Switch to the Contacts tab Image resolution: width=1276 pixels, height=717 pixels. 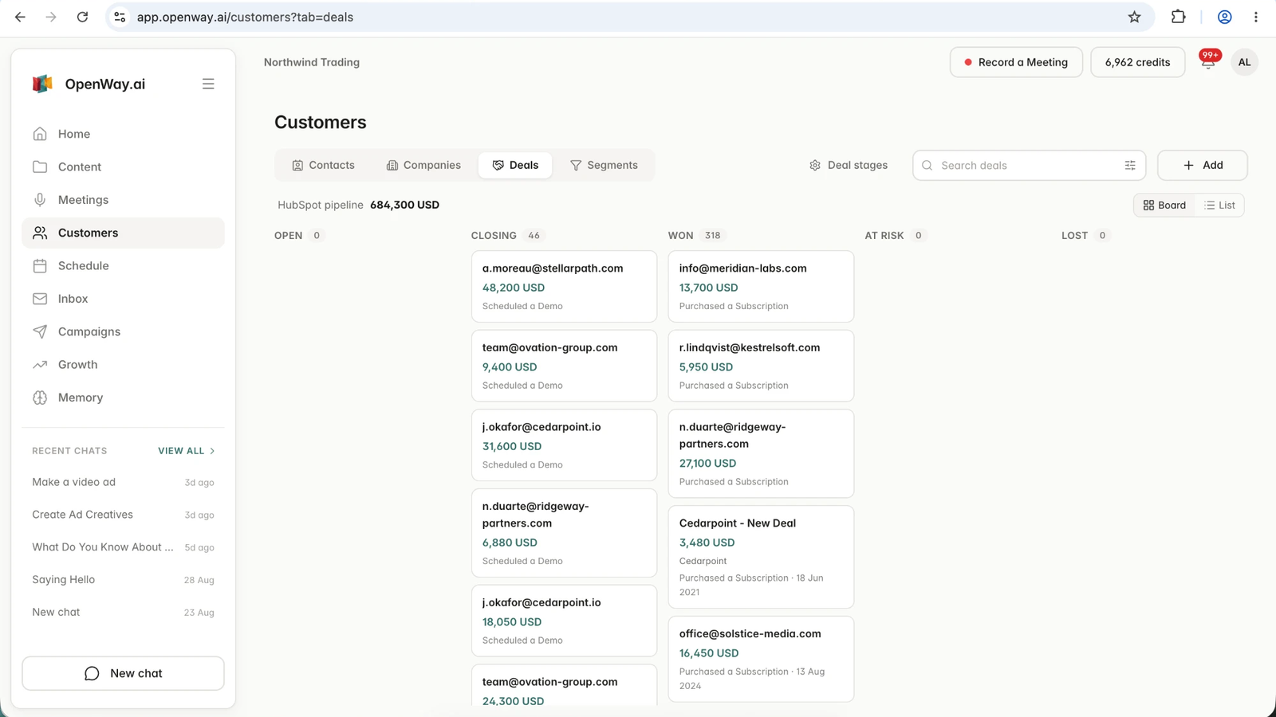(323, 165)
